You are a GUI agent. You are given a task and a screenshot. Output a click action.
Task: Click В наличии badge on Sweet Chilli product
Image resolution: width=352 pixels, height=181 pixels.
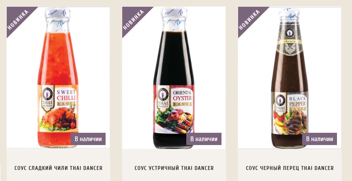pos(88,139)
